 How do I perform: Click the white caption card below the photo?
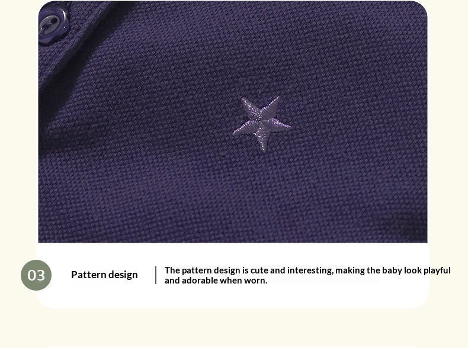(x=233, y=275)
